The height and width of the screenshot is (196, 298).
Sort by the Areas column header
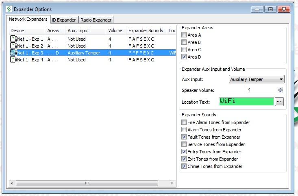(55, 30)
